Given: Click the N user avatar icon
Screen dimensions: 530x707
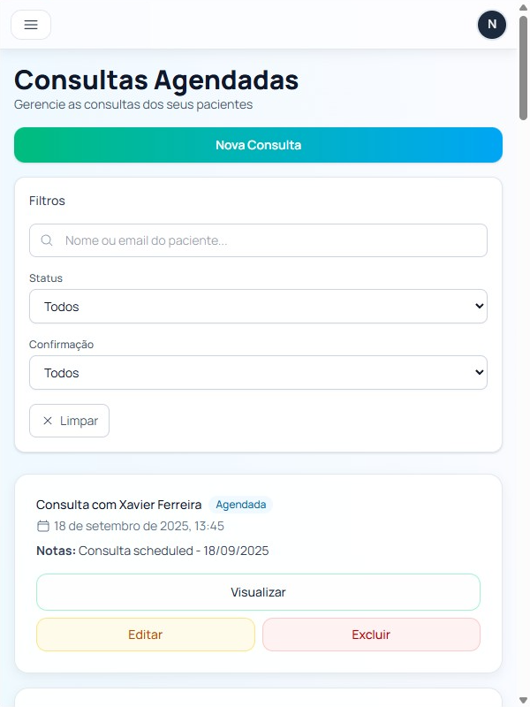Looking at the screenshot, I should coord(491,25).
